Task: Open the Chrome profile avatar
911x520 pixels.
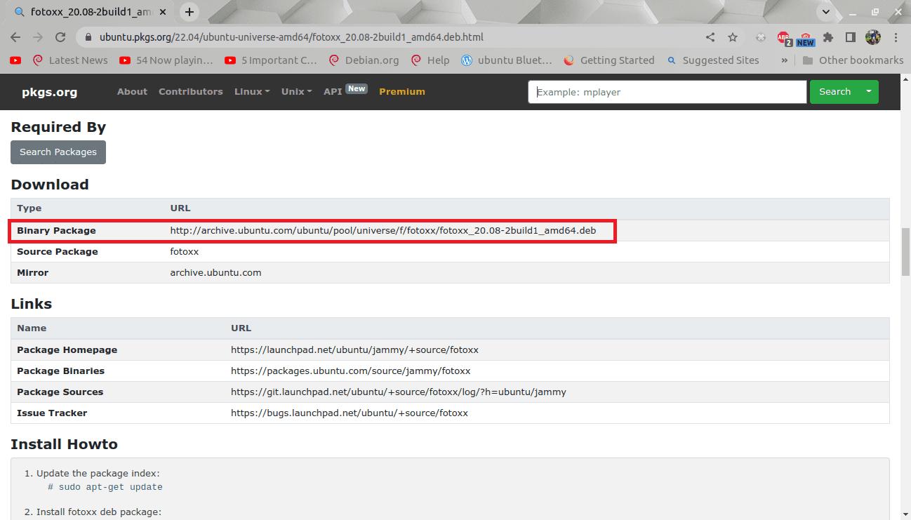Action: [873, 36]
